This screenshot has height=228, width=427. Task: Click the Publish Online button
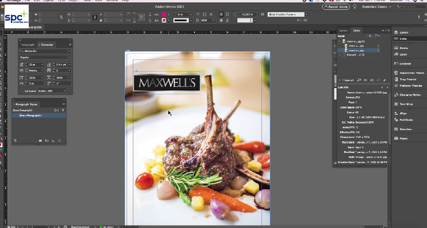tap(336, 7)
